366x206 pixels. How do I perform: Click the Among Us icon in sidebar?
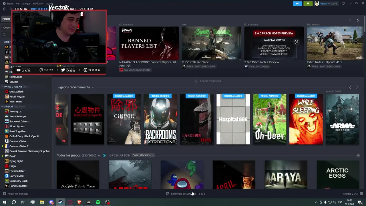7,111
